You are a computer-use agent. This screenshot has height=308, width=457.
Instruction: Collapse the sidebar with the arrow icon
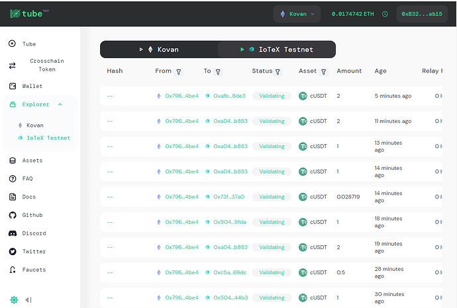pos(28,300)
